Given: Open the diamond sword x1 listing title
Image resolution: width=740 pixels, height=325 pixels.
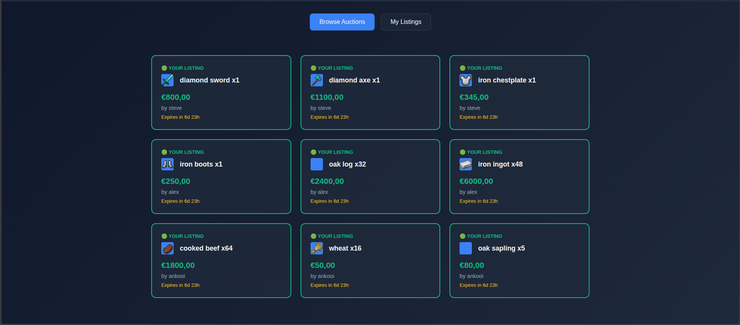Looking at the screenshot, I should (x=209, y=80).
